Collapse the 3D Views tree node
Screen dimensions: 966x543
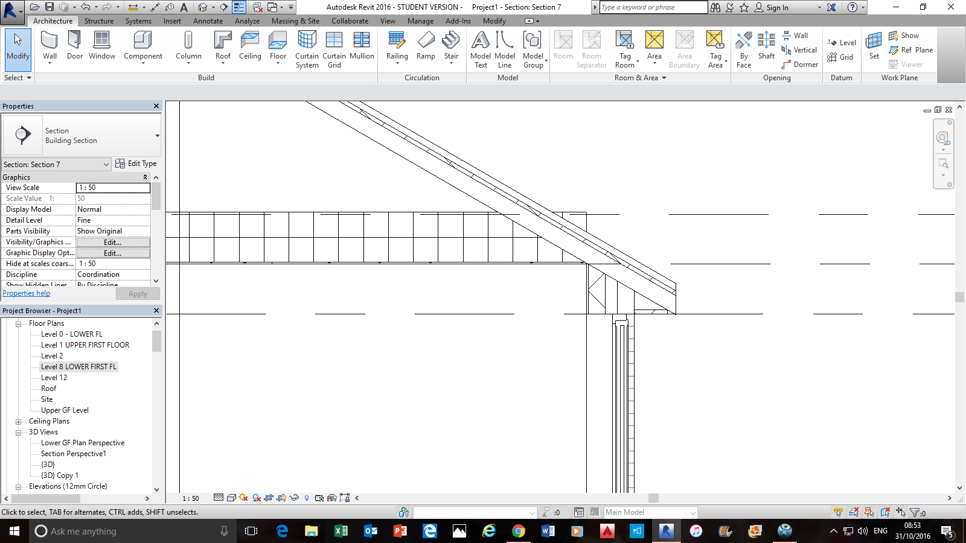[18, 433]
